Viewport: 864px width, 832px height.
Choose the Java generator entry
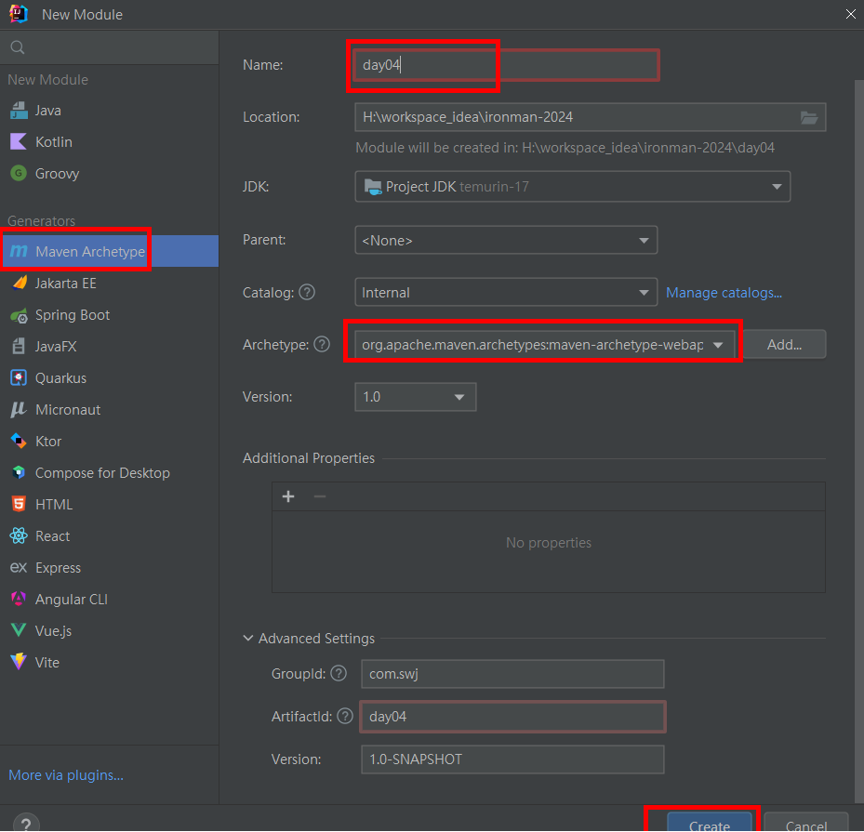pos(109,111)
